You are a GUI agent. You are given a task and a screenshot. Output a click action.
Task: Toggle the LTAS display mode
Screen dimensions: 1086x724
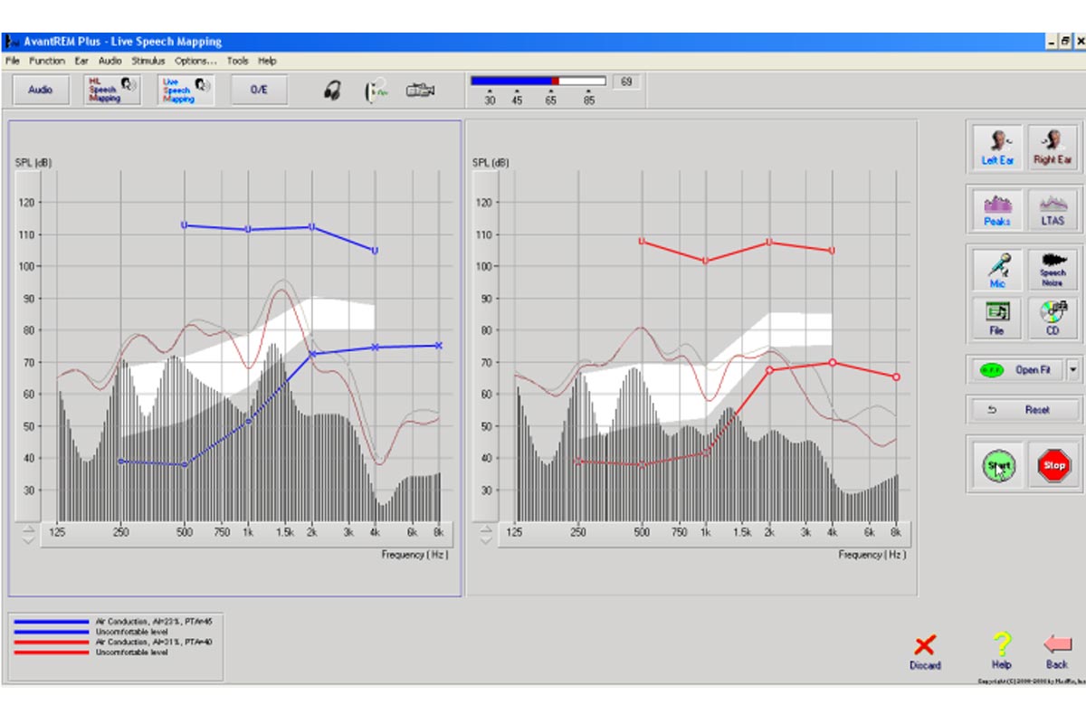point(1053,208)
